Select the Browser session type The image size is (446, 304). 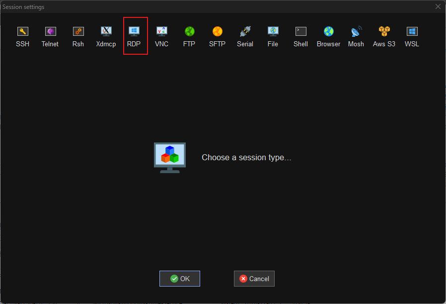coord(328,35)
